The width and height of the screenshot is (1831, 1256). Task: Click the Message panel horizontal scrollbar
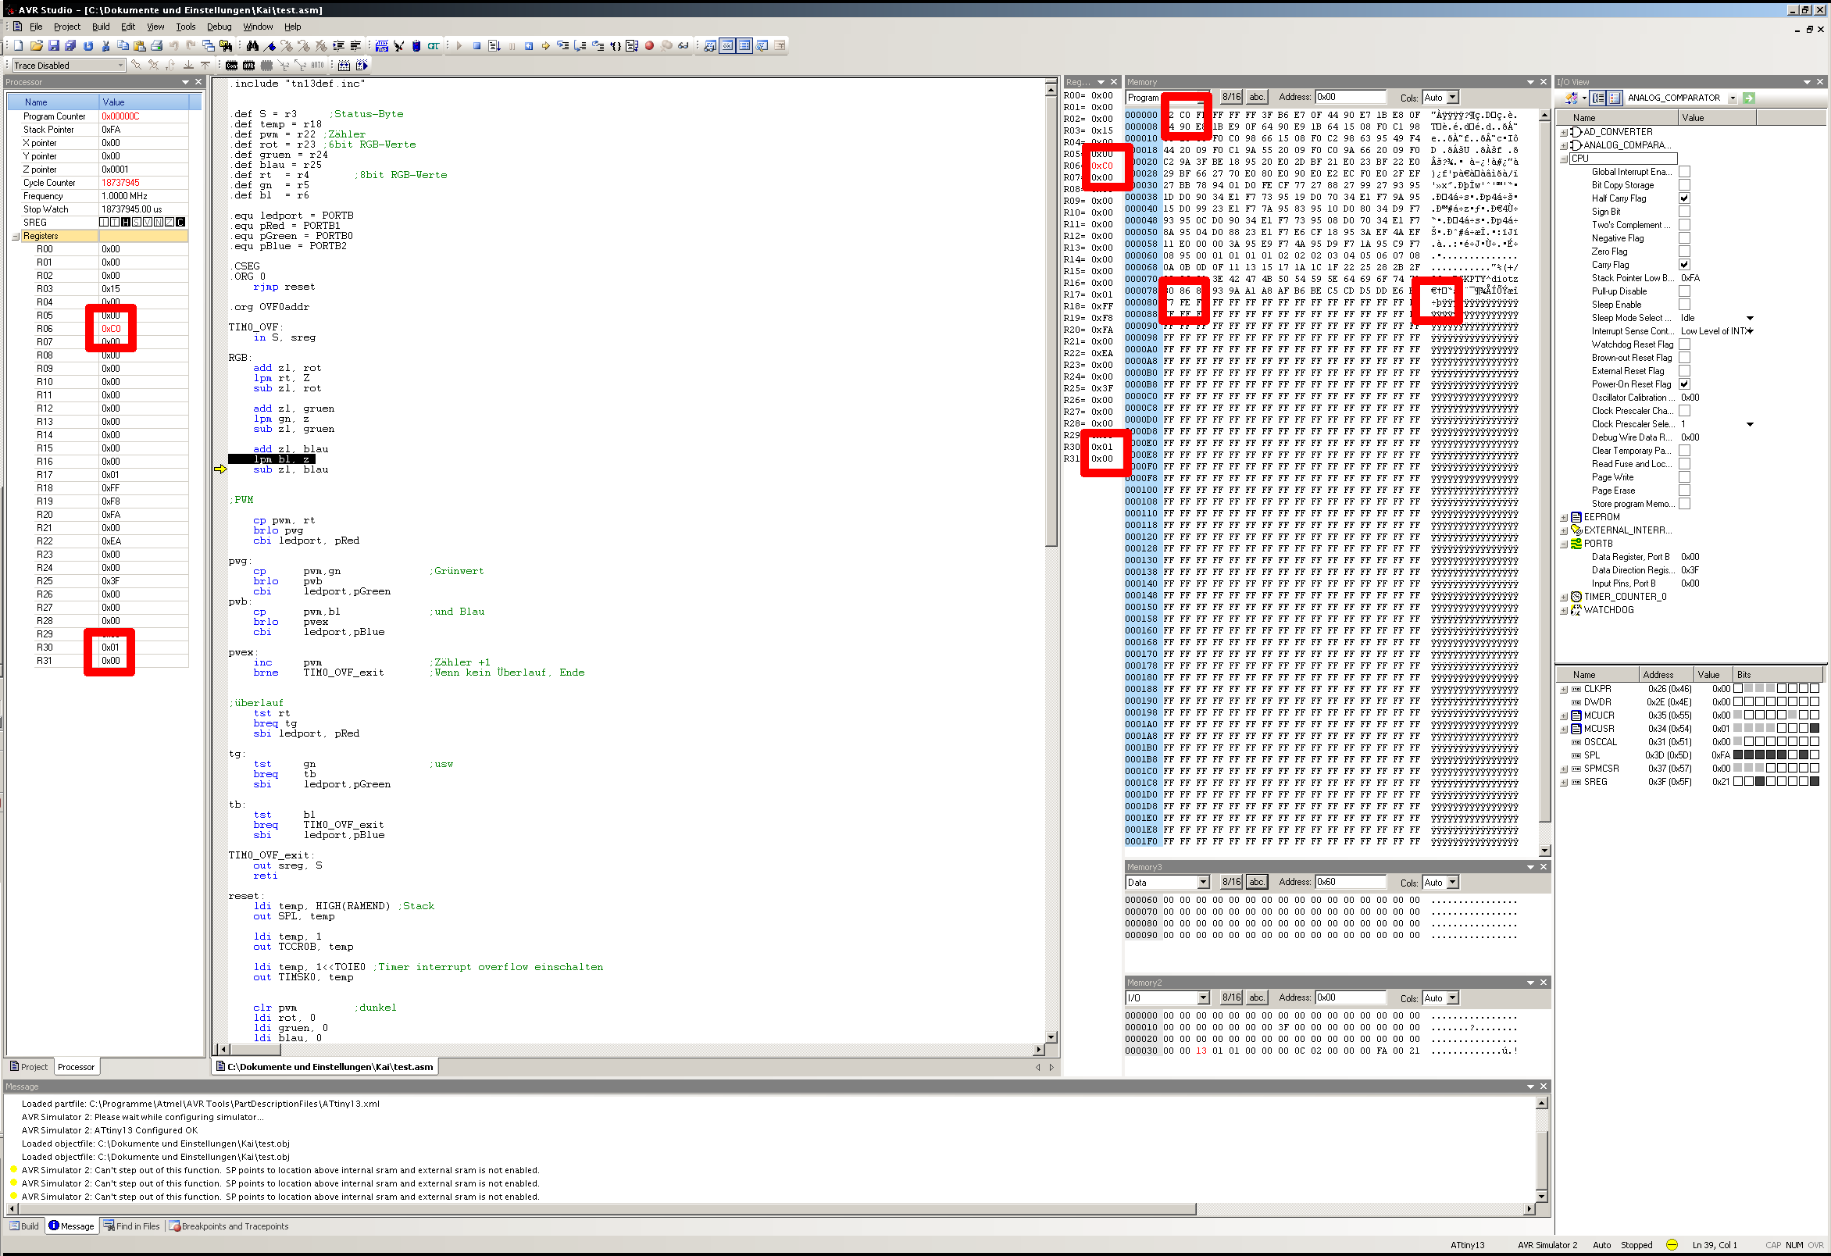coord(772,1208)
